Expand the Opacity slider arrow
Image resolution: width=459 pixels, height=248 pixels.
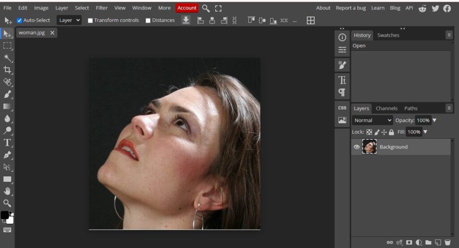point(434,120)
